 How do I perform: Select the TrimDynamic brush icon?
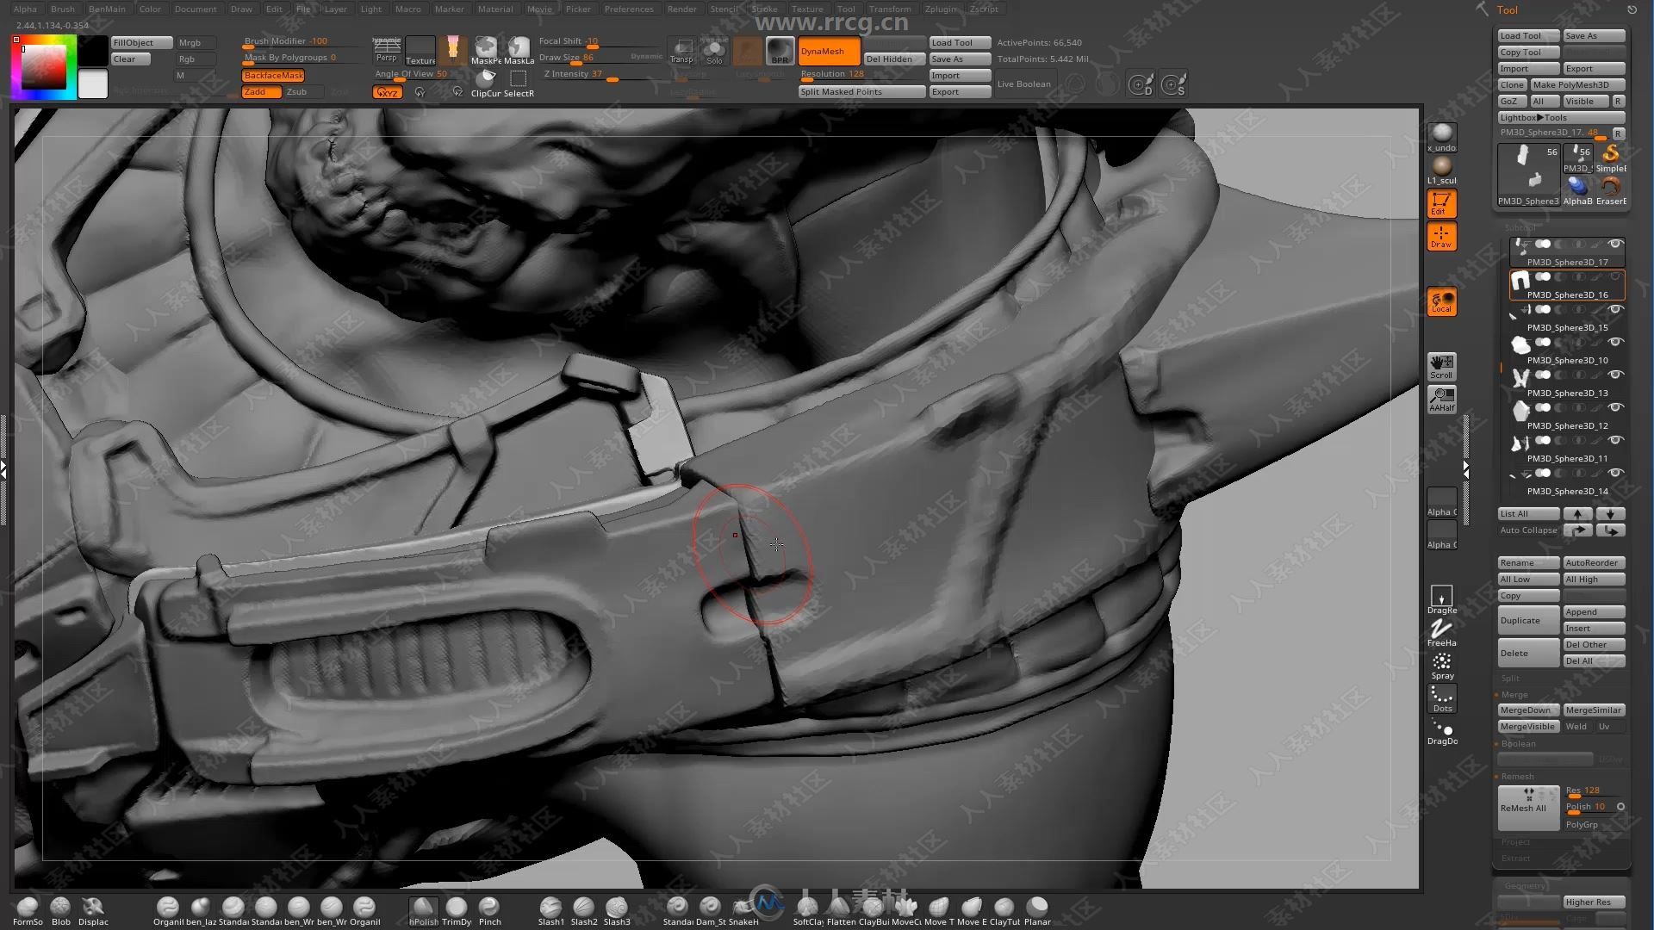(x=457, y=905)
